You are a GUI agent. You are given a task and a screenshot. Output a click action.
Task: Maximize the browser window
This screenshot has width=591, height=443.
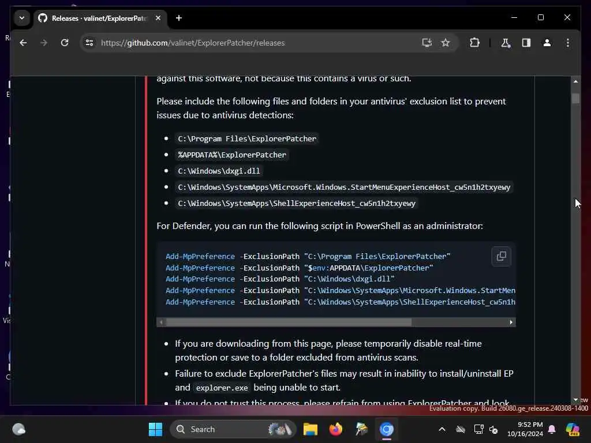tap(540, 18)
